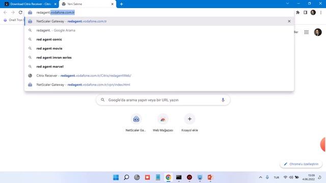Pick 'red agent movie' suggestion
The height and width of the screenshot is (183, 326).
click(159, 48)
